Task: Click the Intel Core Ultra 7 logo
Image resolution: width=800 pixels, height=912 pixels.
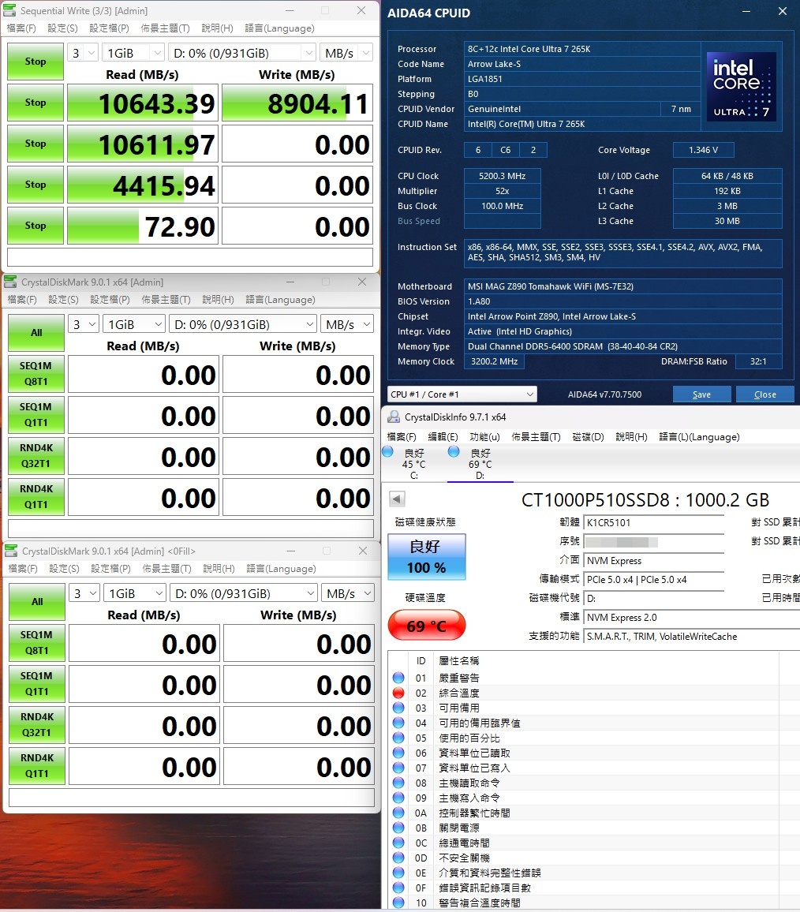Action: coord(742,86)
